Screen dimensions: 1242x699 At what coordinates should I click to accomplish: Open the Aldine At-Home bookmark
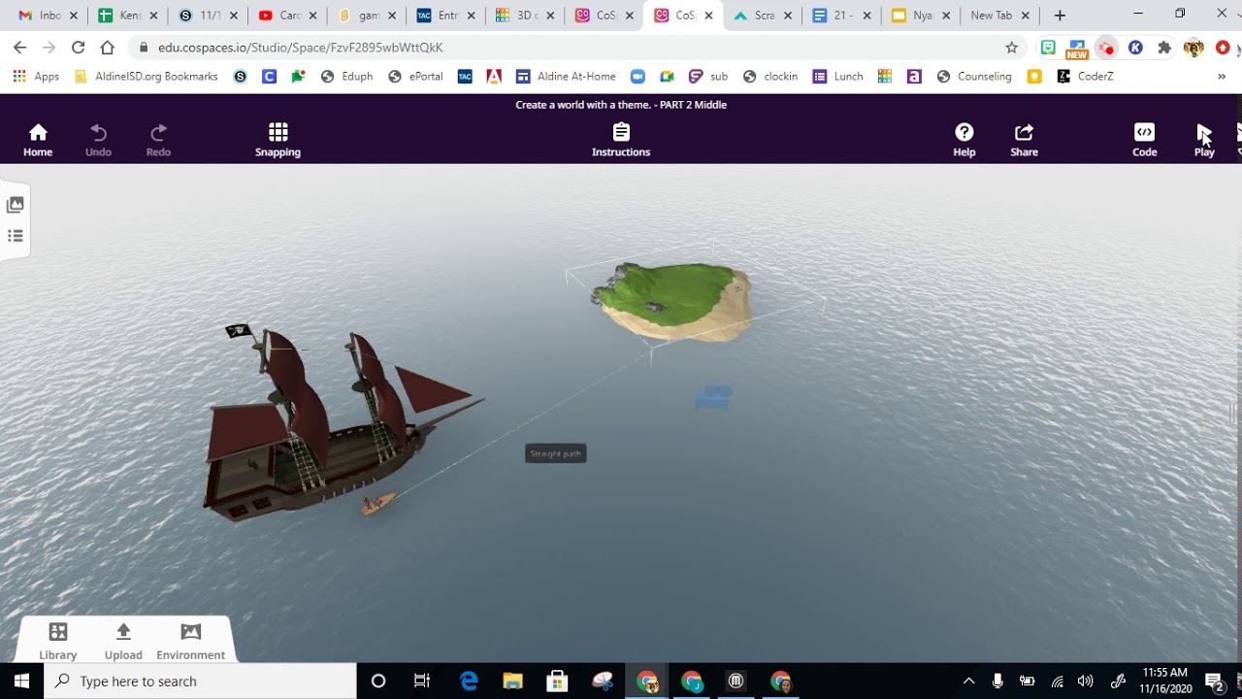[566, 77]
